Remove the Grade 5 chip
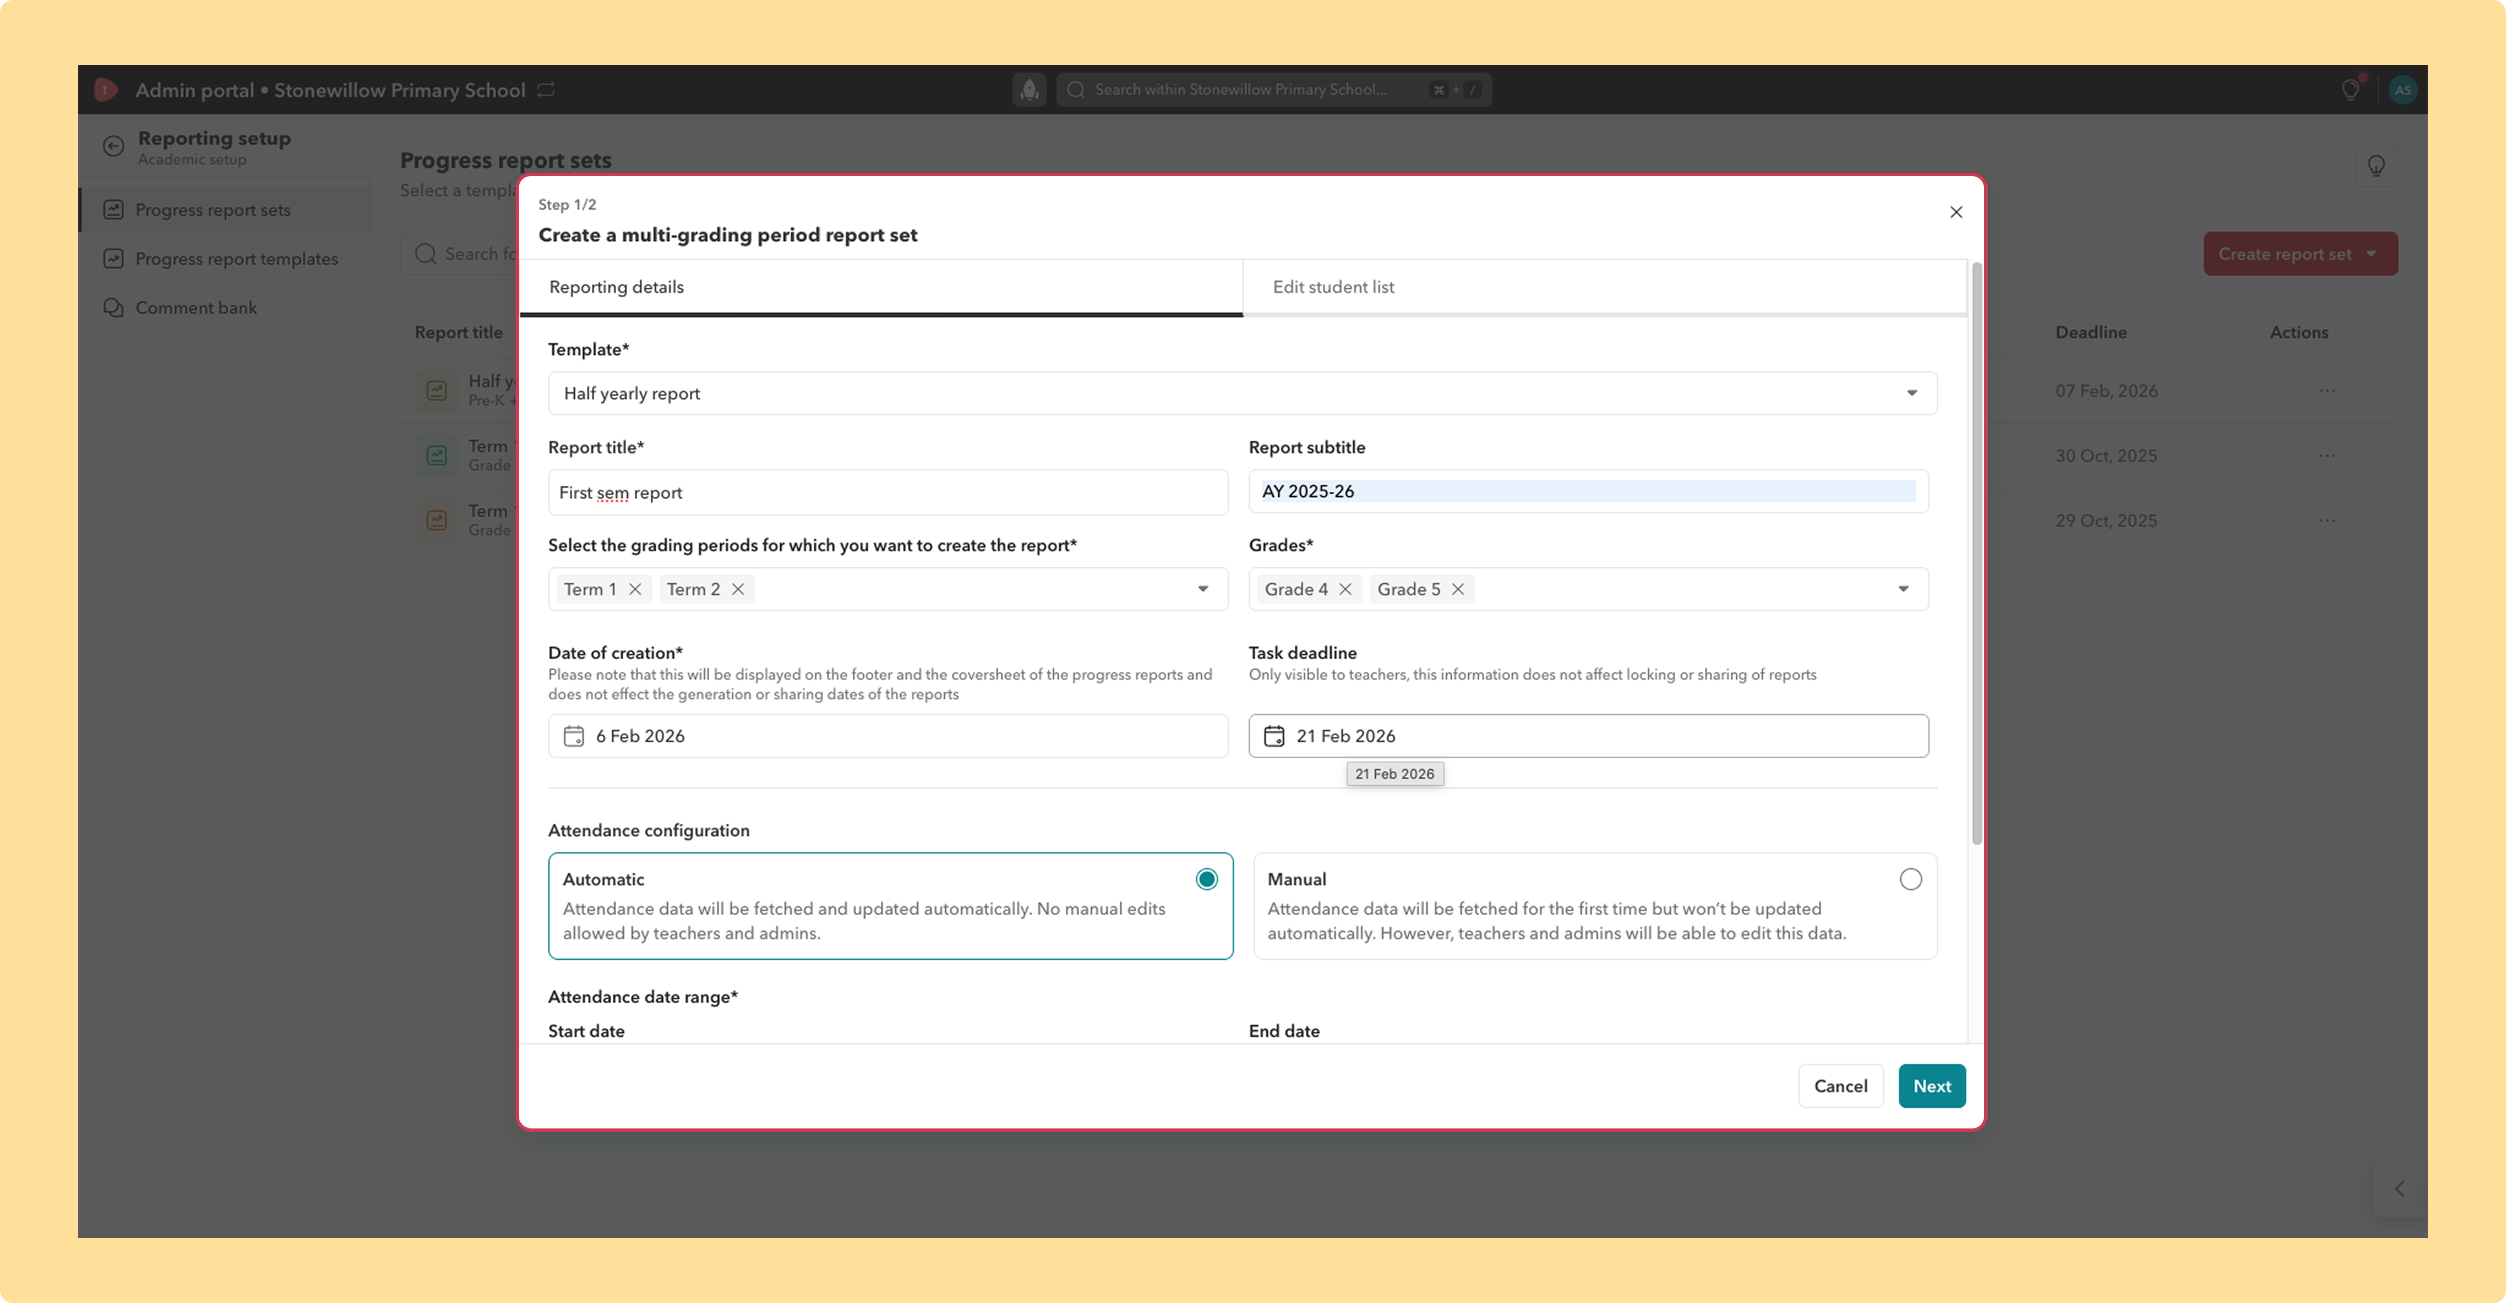Screen dimensions: 2506x1303 click(x=1458, y=589)
